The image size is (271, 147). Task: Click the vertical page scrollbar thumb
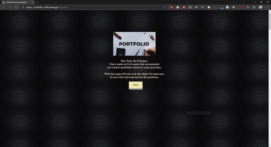[x=270, y=22]
